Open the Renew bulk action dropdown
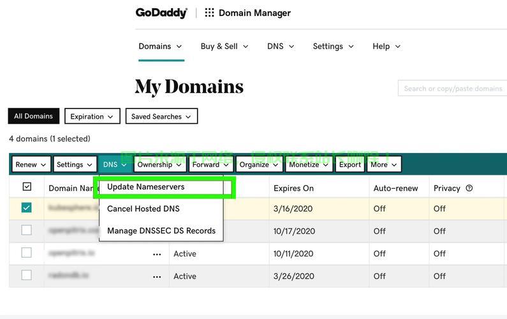The image size is (507, 319). point(31,165)
